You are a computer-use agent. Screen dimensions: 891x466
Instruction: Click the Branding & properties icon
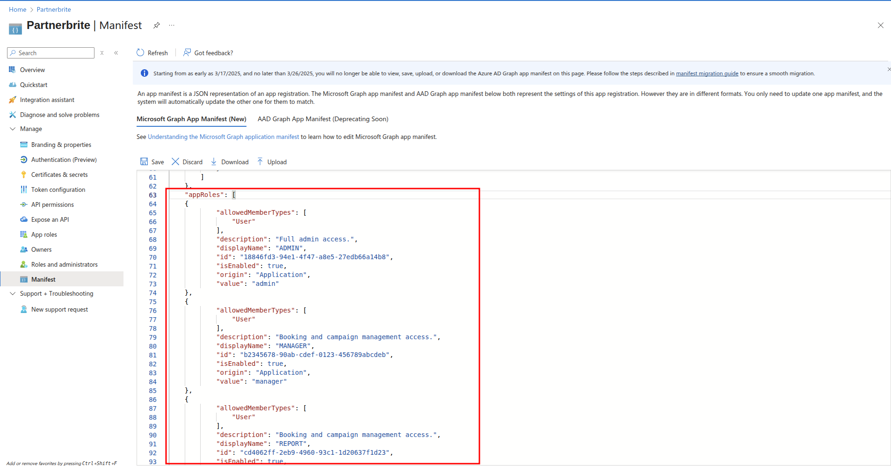(24, 145)
